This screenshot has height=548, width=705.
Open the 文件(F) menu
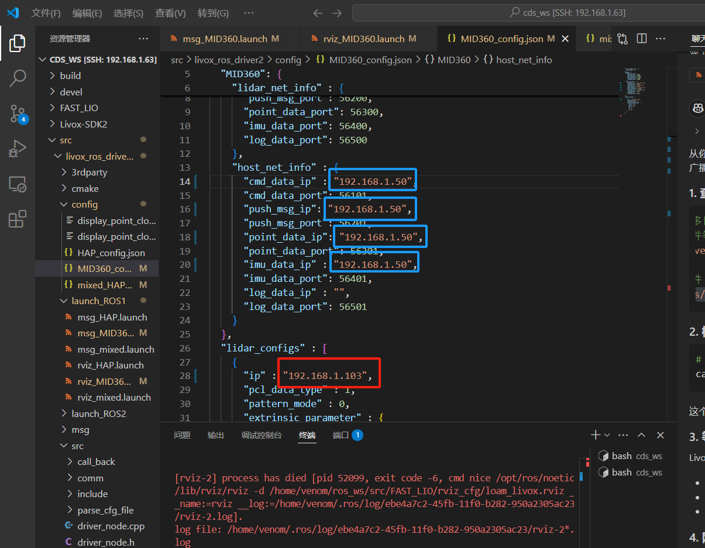point(46,13)
